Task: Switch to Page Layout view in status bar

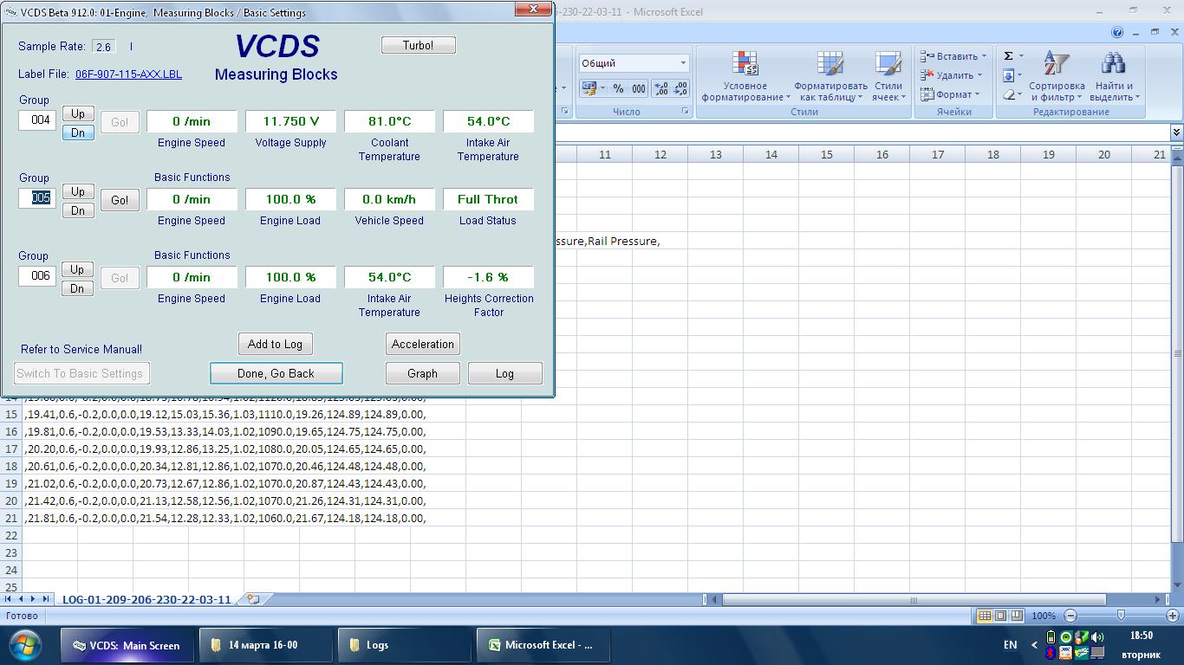Action: pos(1001,616)
